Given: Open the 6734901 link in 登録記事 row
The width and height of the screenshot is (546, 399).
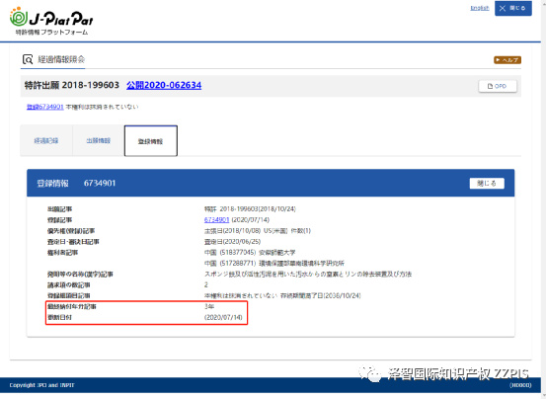Looking at the screenshot, I should coord(216,219).
